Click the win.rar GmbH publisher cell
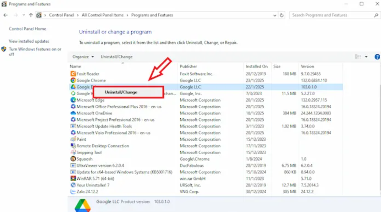381x212 pixels. pos(193,179)
